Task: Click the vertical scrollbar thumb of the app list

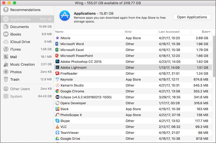Action: [x=214, y=56]
